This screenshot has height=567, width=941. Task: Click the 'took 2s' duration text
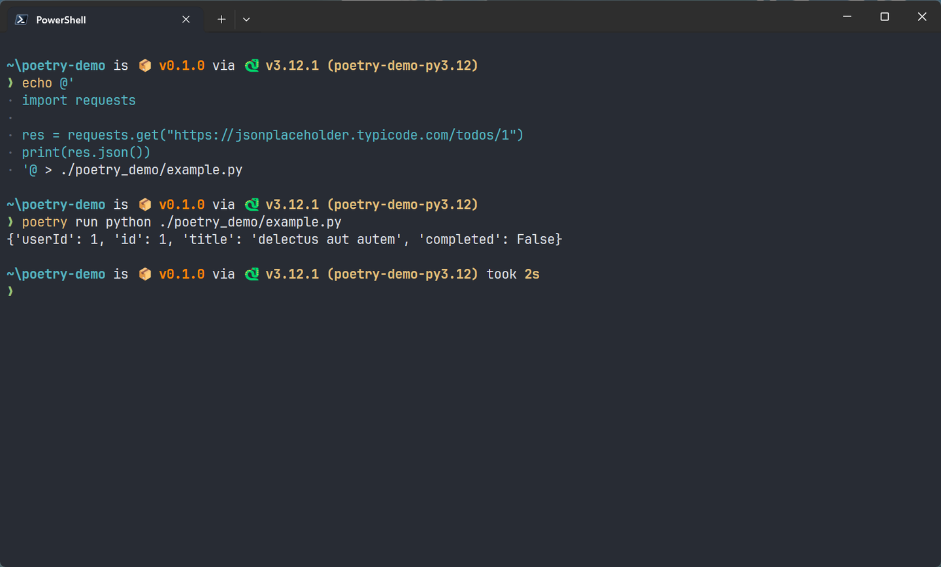(x=513, y=275)
